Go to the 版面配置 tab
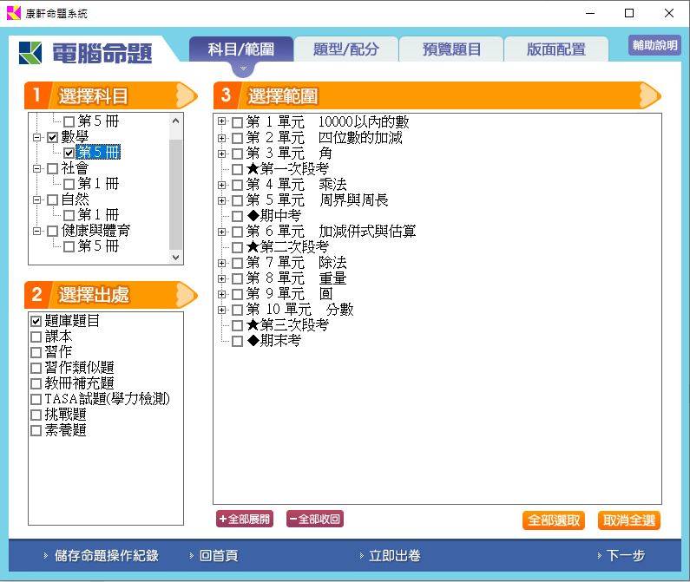The width and height of the screenshot is (690, 582). 556,49
